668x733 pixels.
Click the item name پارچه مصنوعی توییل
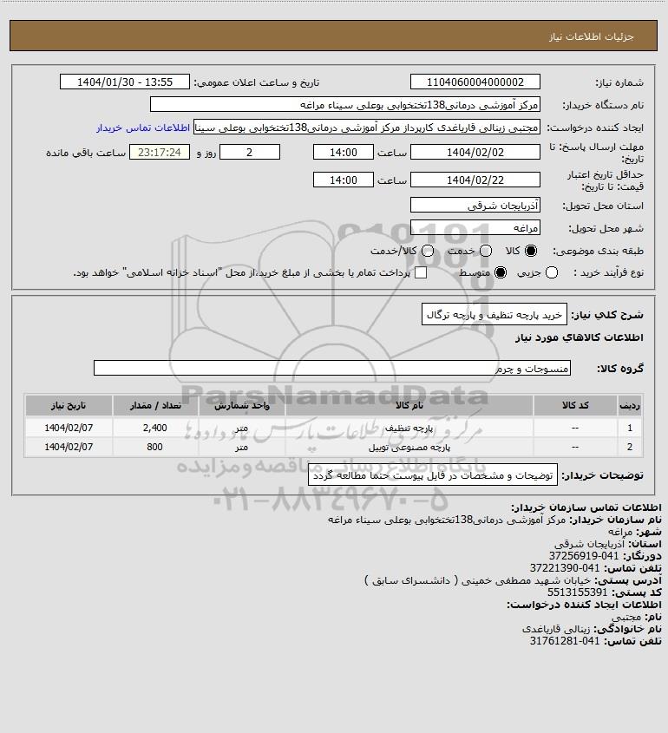(x=409, y=448)
